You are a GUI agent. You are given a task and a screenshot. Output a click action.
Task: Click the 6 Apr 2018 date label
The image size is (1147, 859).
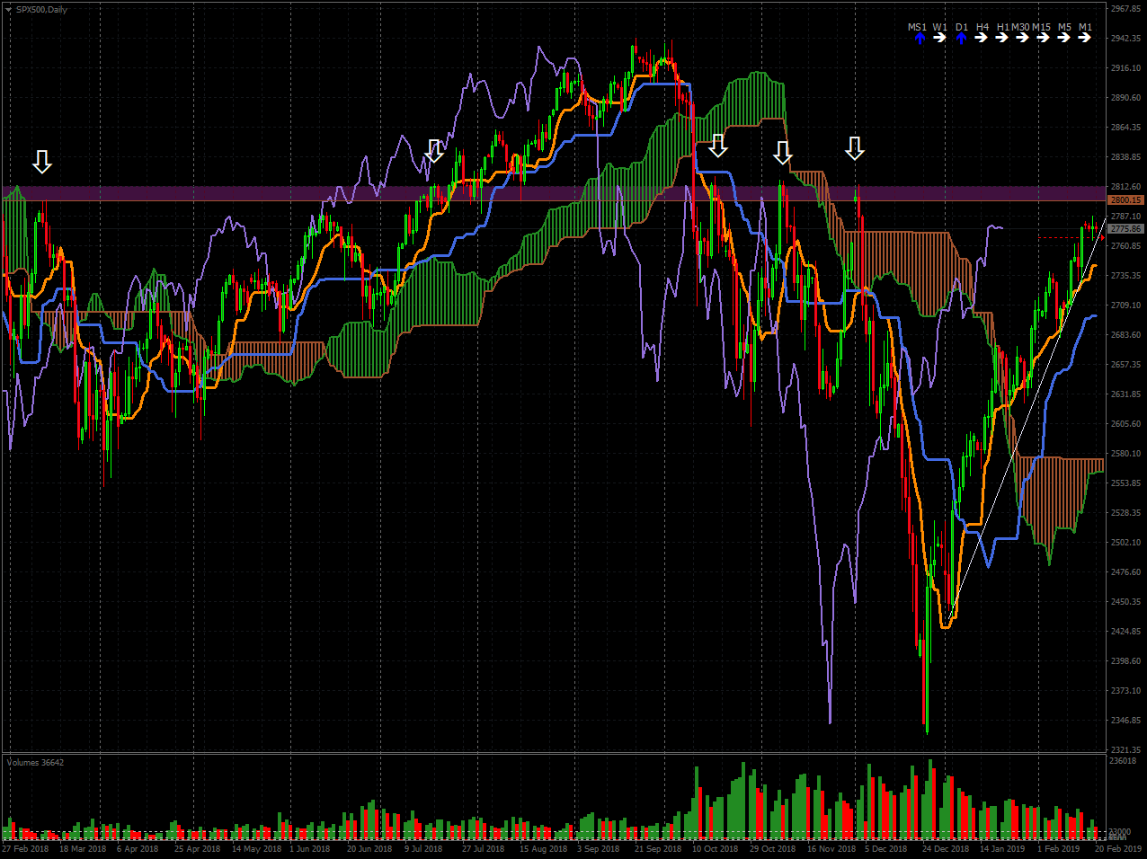pyautogui.click(x=138, y=849)
